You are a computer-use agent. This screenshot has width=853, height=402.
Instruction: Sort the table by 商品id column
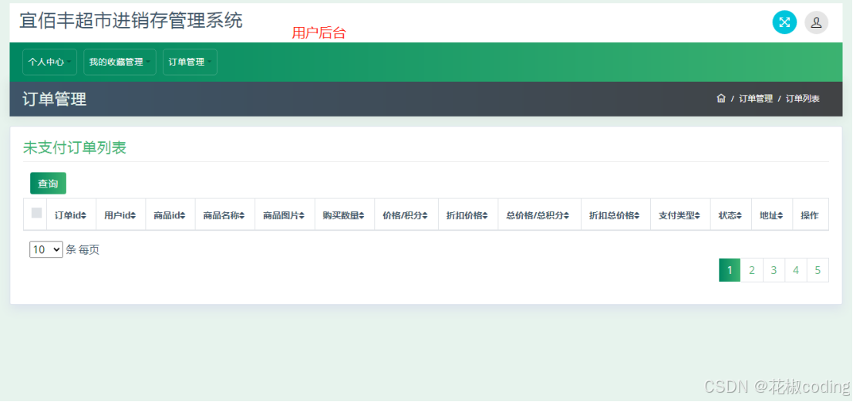point(170,215)
